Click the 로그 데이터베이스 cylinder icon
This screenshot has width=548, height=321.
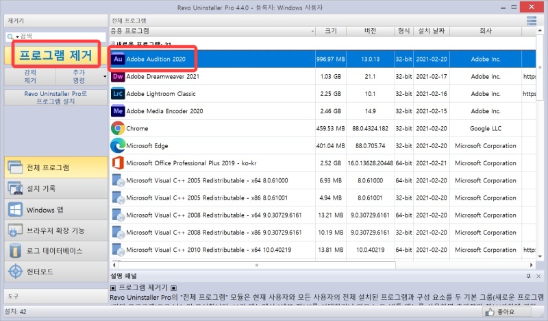[x=15, y=250]
